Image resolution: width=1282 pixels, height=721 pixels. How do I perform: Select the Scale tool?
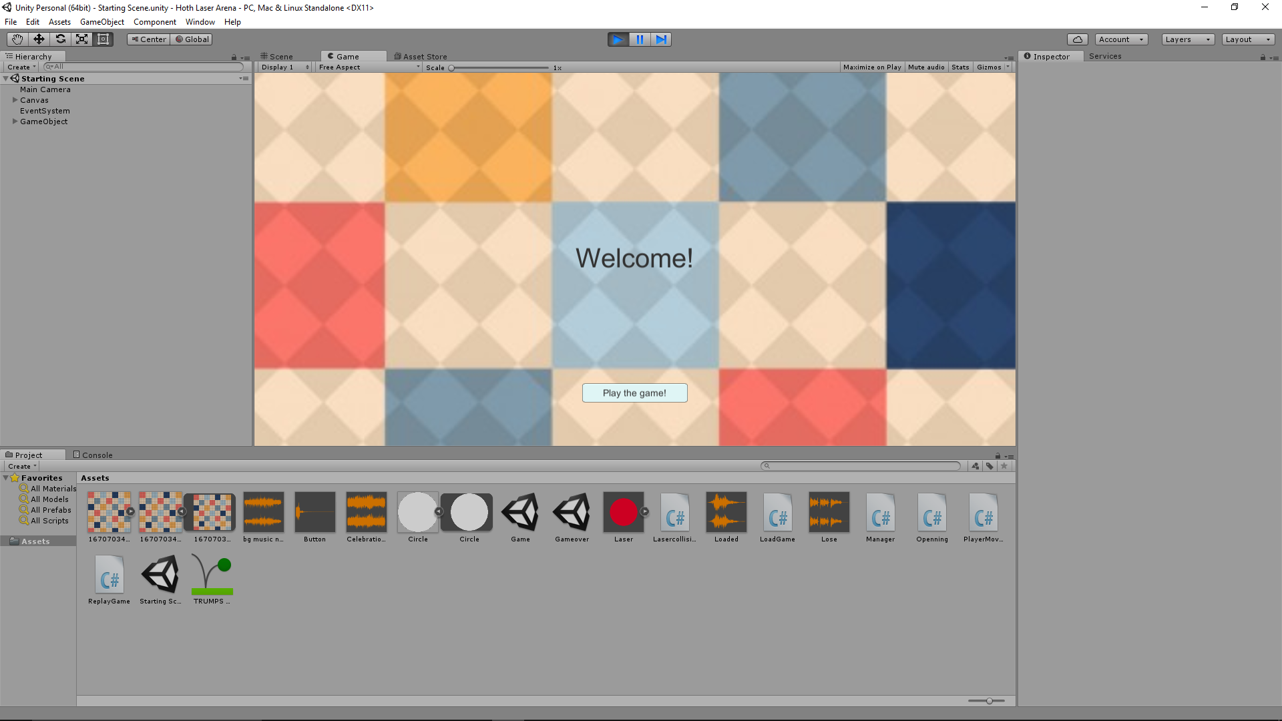(x=81, y=39)
